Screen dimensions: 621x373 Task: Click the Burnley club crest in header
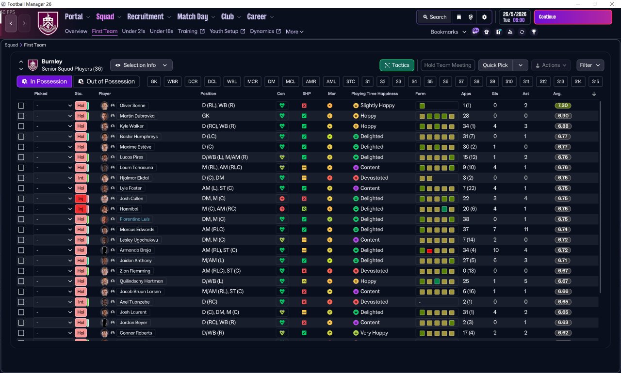pyautogui.click(x=48, y=23)
